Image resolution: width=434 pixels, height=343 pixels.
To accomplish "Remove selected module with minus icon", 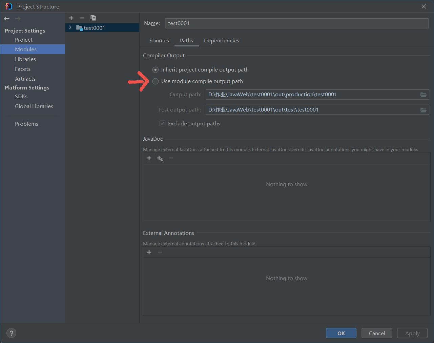I will (82, 18).
